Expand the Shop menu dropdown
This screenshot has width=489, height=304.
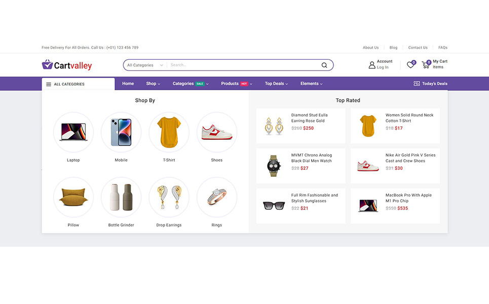click(x=153, y=84)
